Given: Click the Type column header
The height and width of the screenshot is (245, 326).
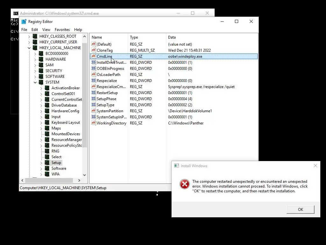Looking at the screenshot, I should tap(147, 37).
